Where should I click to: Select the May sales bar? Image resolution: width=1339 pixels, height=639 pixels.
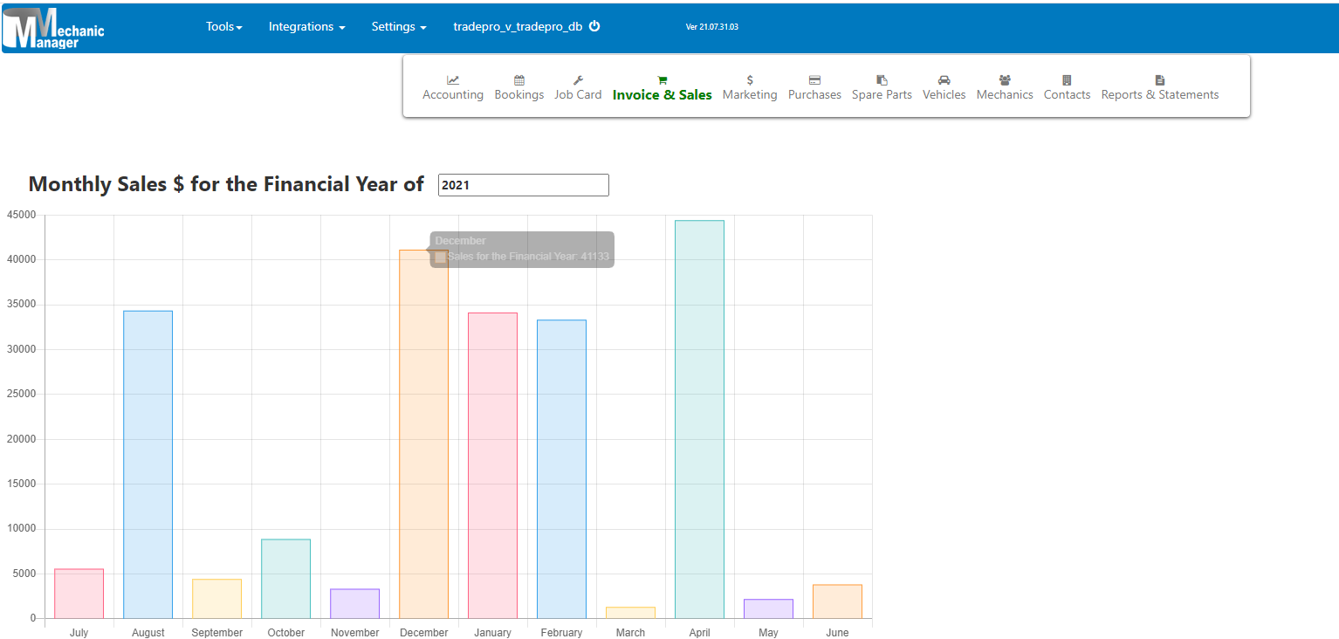click(768, 609)
